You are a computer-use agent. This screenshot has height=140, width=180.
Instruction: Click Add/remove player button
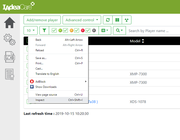[x=42, y=20]
